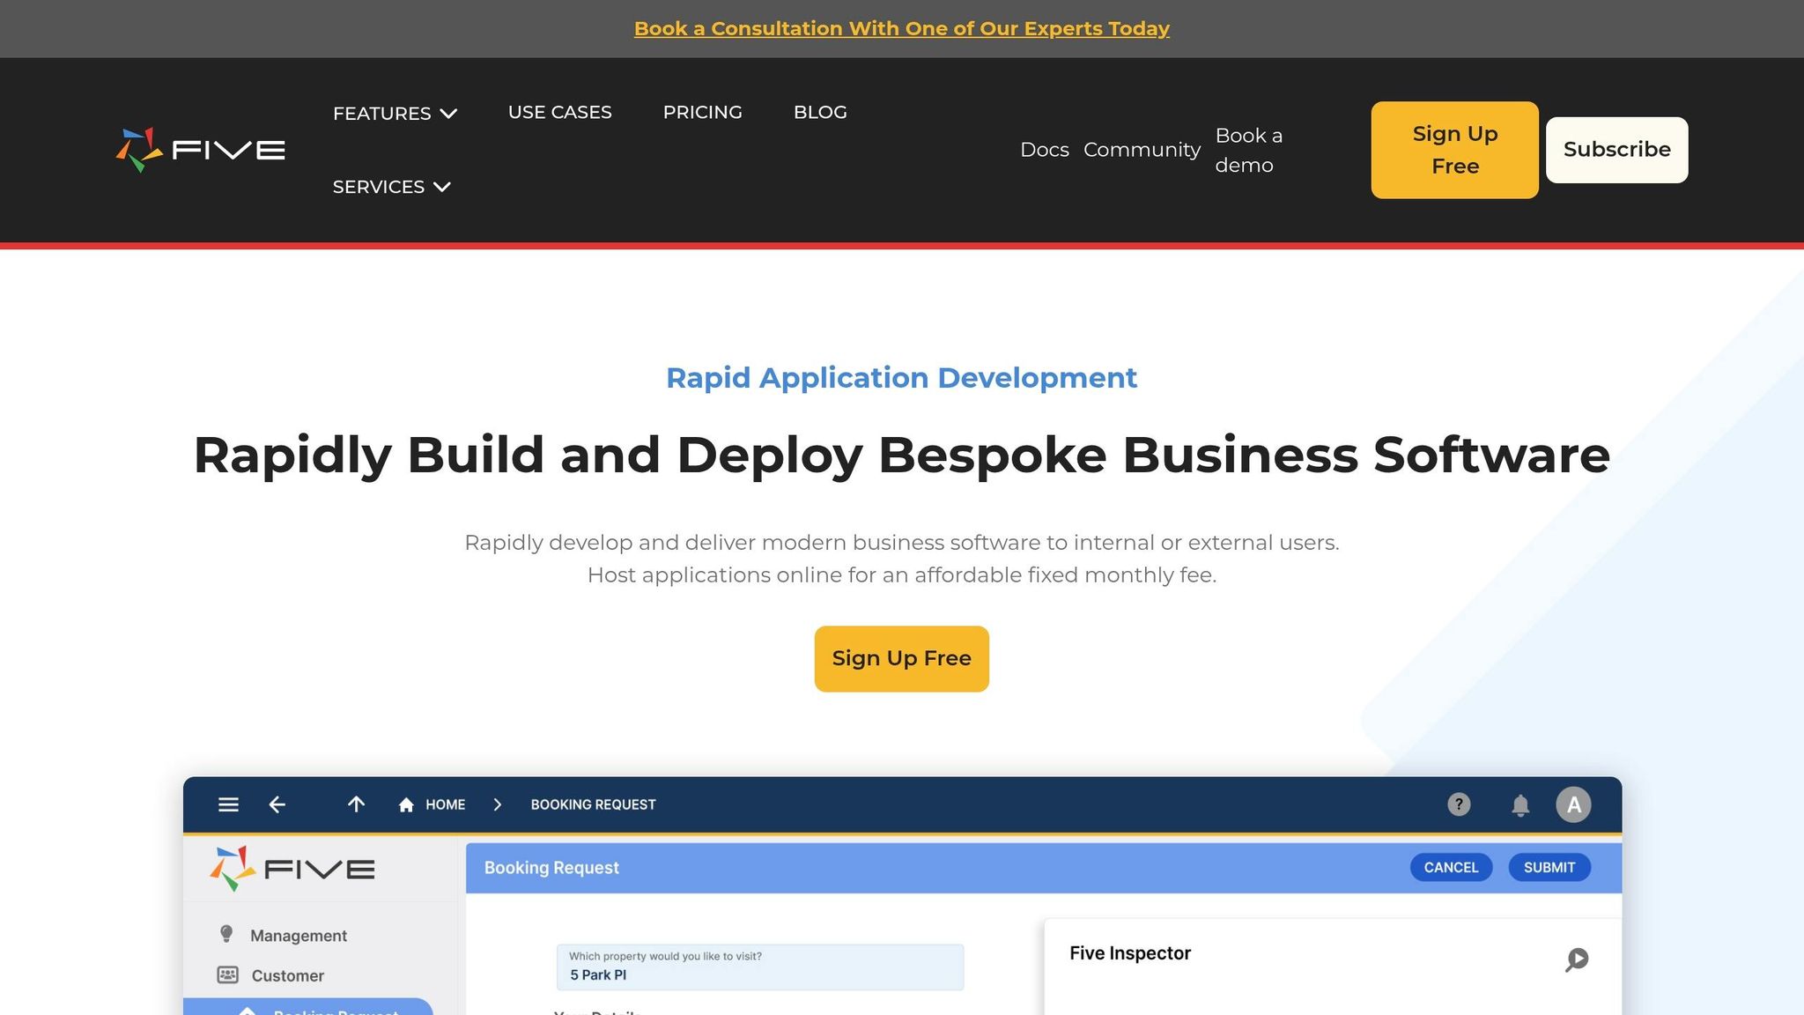Click the Subscribe button
1804x1015 pixels.
click(1616, 150)
